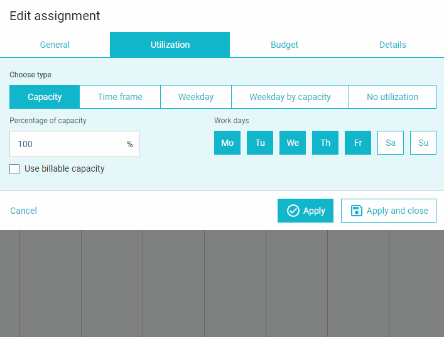
Task: Select the Weekday utilization type
Action: (x=196, y=97)
